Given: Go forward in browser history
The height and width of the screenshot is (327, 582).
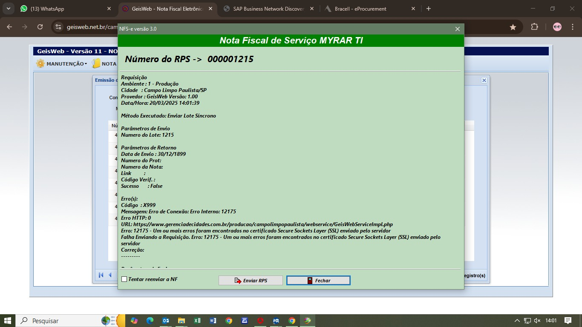Looking at the screenshot, I should coord(25,27).
